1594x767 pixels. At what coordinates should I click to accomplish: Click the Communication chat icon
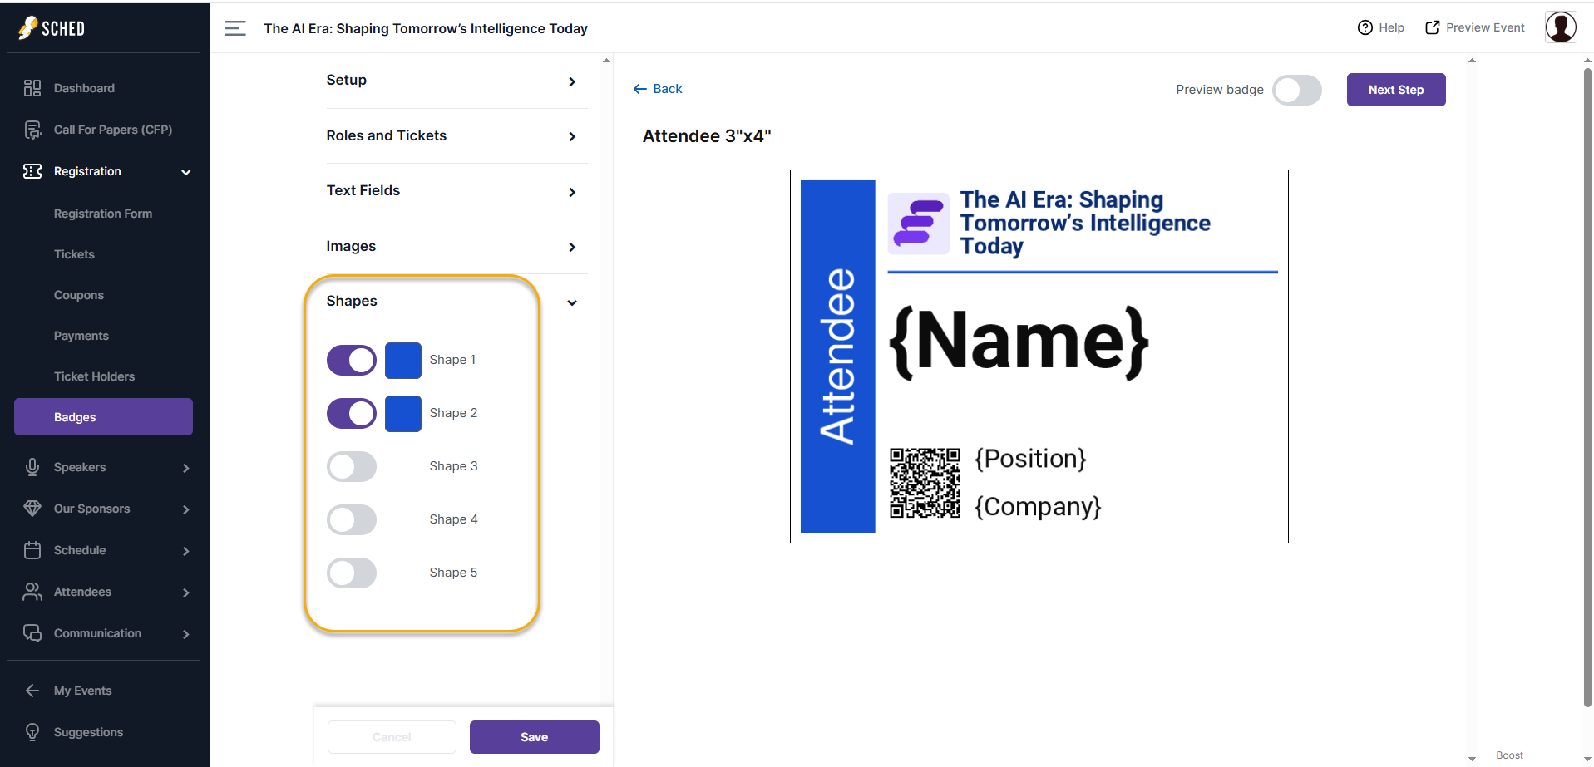(32, 633)
